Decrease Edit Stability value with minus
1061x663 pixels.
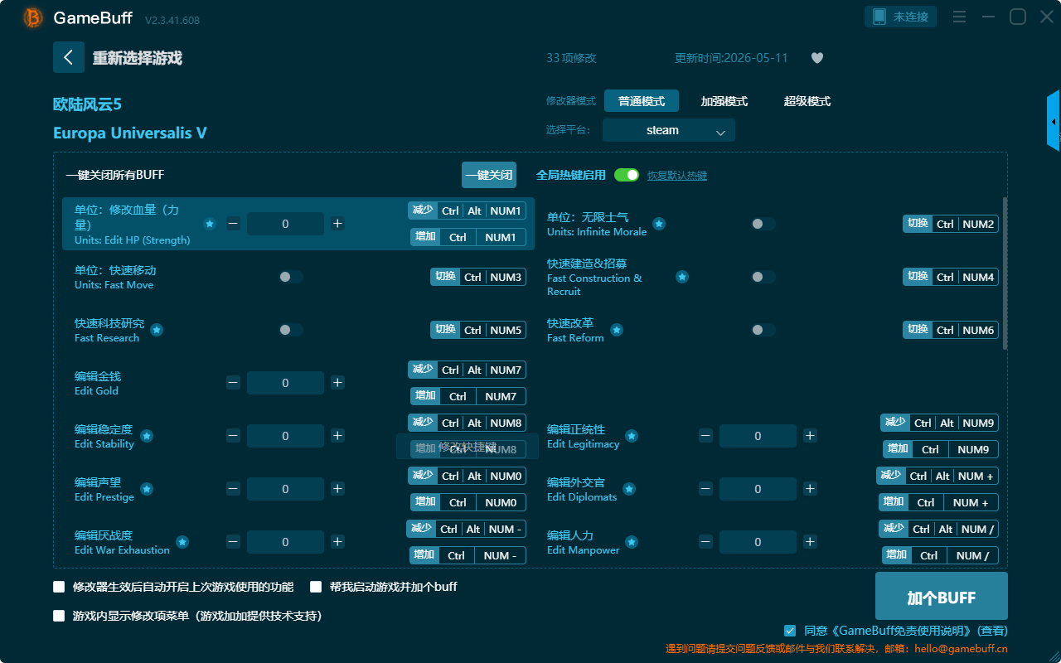click(x=233, y=436)
